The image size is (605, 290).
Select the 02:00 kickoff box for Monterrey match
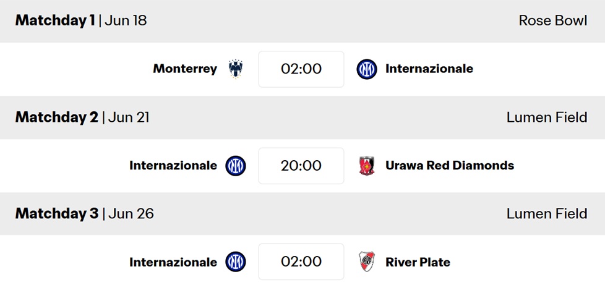(301, 69)
